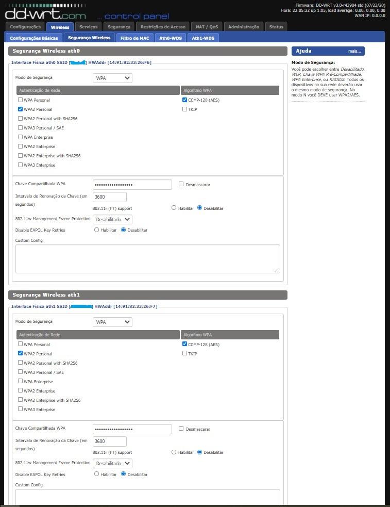Select the Wireless main tab
390x507 pixels.
(60, 27)
